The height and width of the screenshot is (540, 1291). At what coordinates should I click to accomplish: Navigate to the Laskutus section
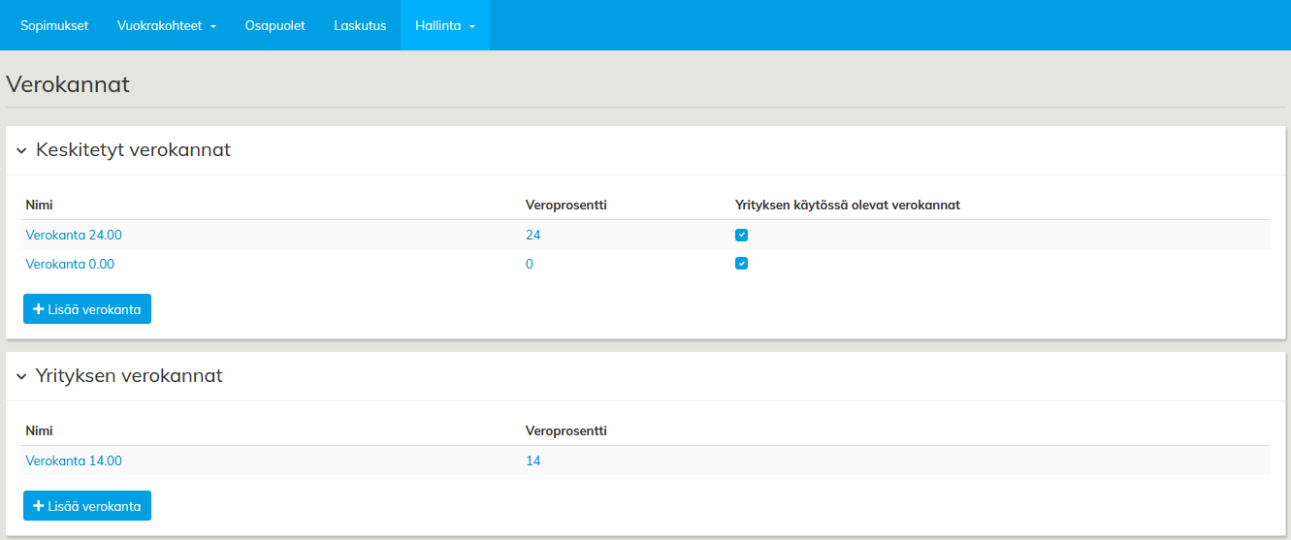[360, 25]
